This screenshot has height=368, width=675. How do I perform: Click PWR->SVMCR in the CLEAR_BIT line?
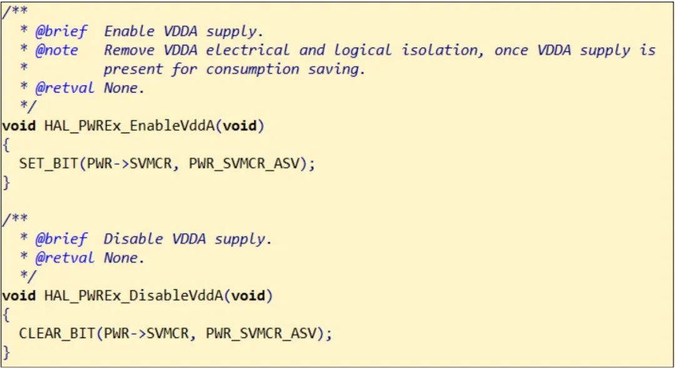(146, 334)
